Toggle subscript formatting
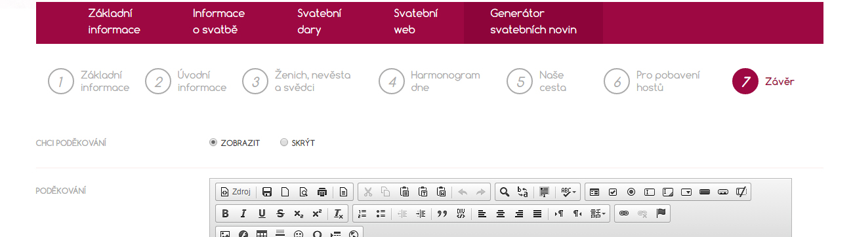 click(x=299, y=213)
